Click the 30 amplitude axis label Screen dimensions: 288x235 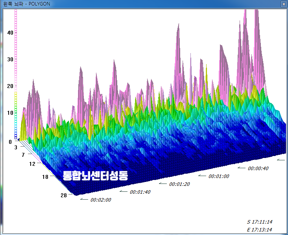[x=10, y=59]
